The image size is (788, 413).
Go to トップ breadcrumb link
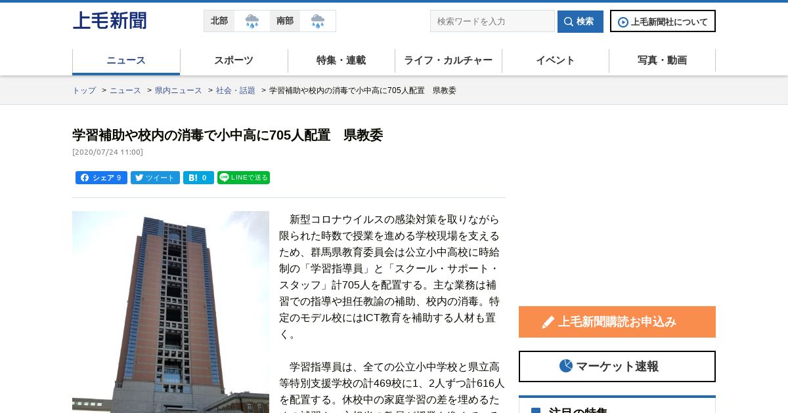[x=84, y=90]
